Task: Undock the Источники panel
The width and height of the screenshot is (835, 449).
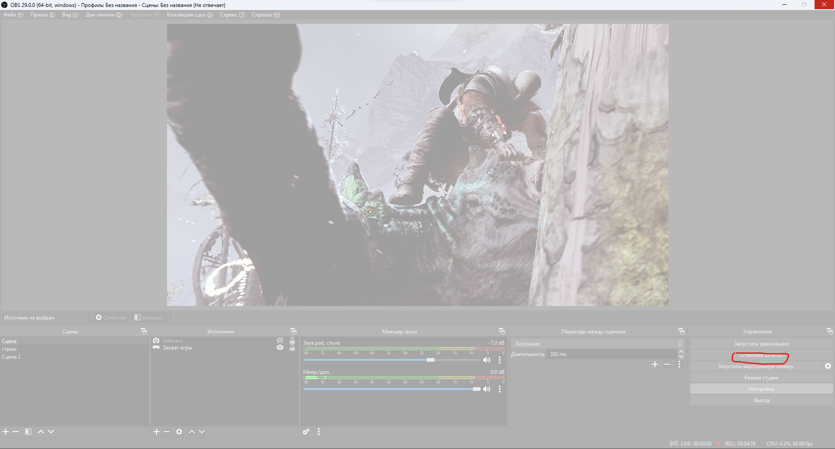Action: (x=294, y=331)
